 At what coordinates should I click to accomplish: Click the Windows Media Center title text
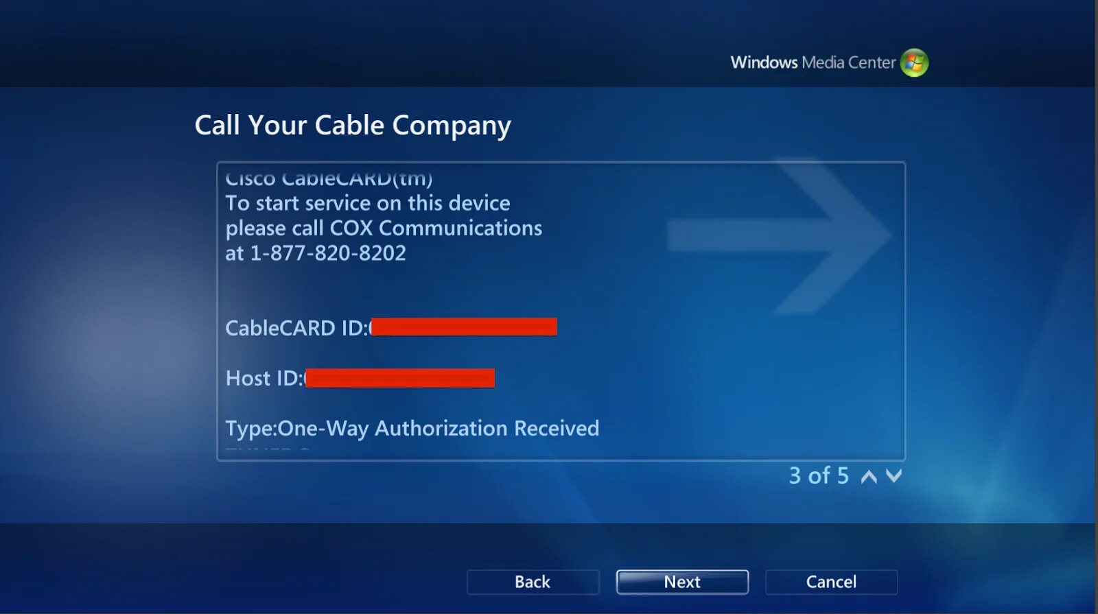pos(813,62)
